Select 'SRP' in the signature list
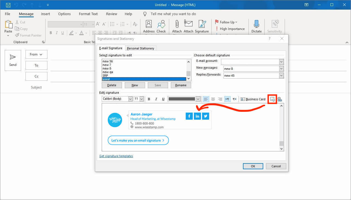 (105, 76)
